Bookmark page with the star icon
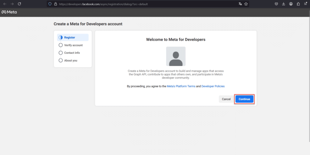The height and width of the screenshot is (155, 310). (246, 4)
